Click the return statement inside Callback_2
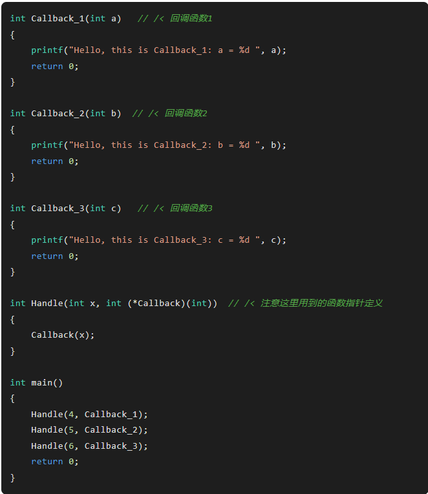 [x=54, y=161]
